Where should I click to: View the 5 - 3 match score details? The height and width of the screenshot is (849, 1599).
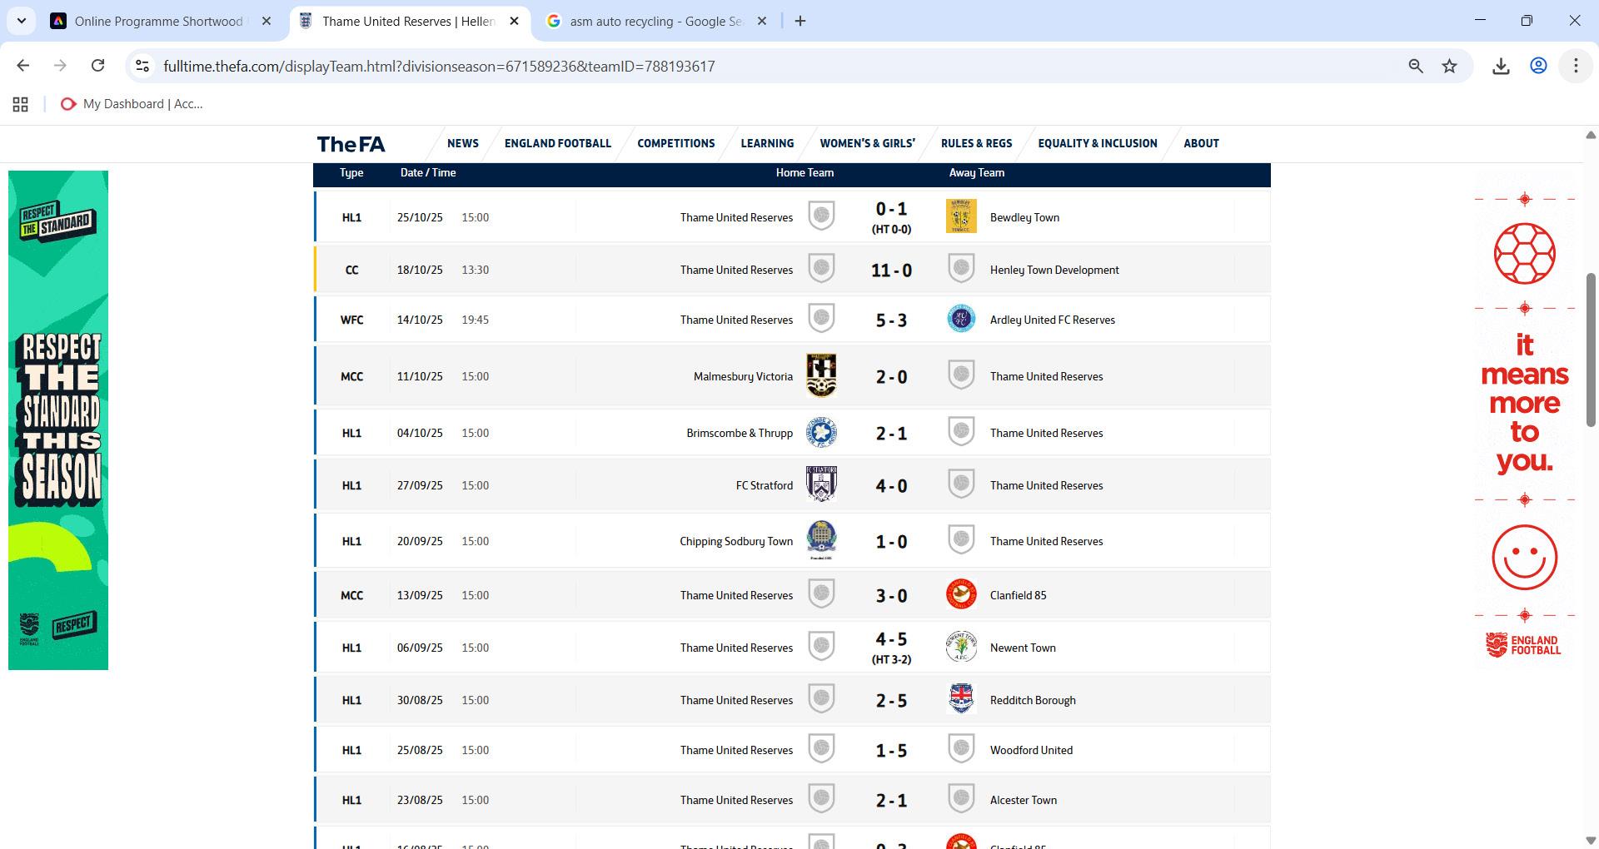point(891,320)
